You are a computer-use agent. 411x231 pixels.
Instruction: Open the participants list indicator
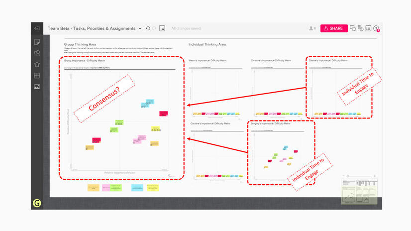(x=312, y=28)
